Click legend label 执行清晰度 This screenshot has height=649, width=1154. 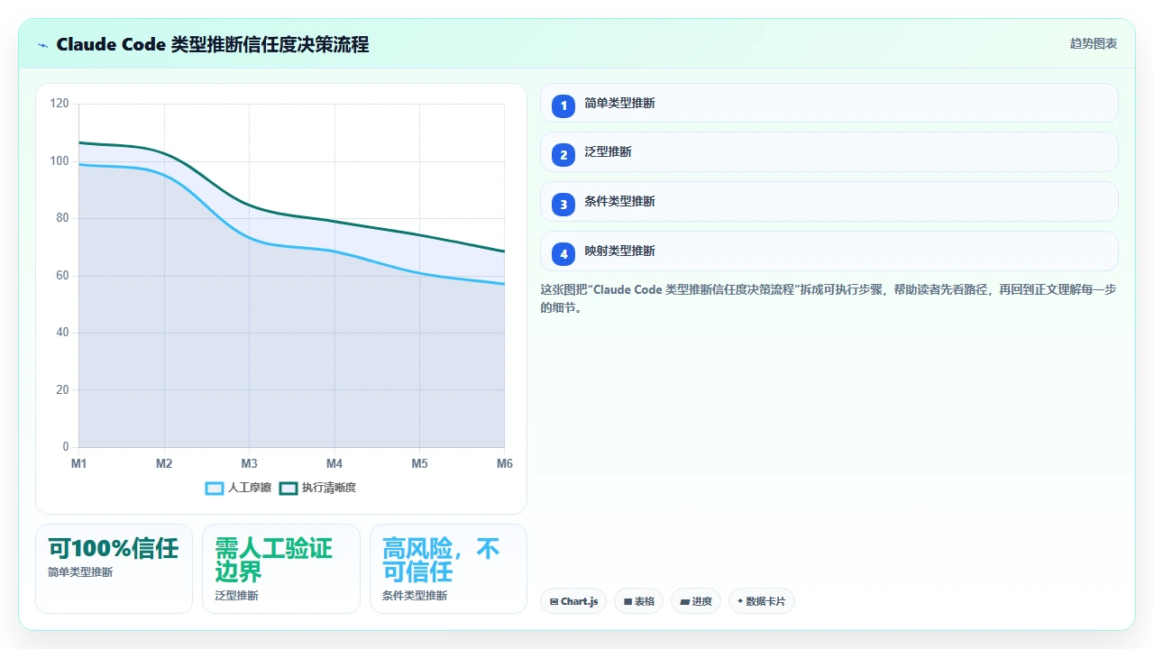329,488
